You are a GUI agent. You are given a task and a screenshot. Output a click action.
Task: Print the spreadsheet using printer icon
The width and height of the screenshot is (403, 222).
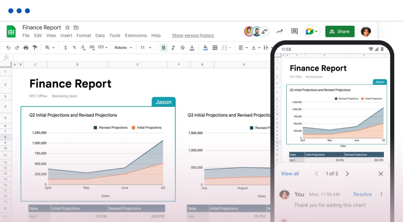click(x=26, y=48)
